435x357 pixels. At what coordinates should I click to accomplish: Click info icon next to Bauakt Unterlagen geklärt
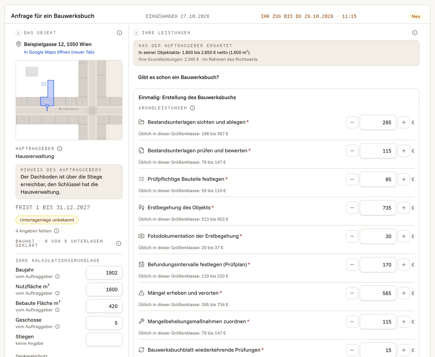pyautogui.click(x=119, y=244)
